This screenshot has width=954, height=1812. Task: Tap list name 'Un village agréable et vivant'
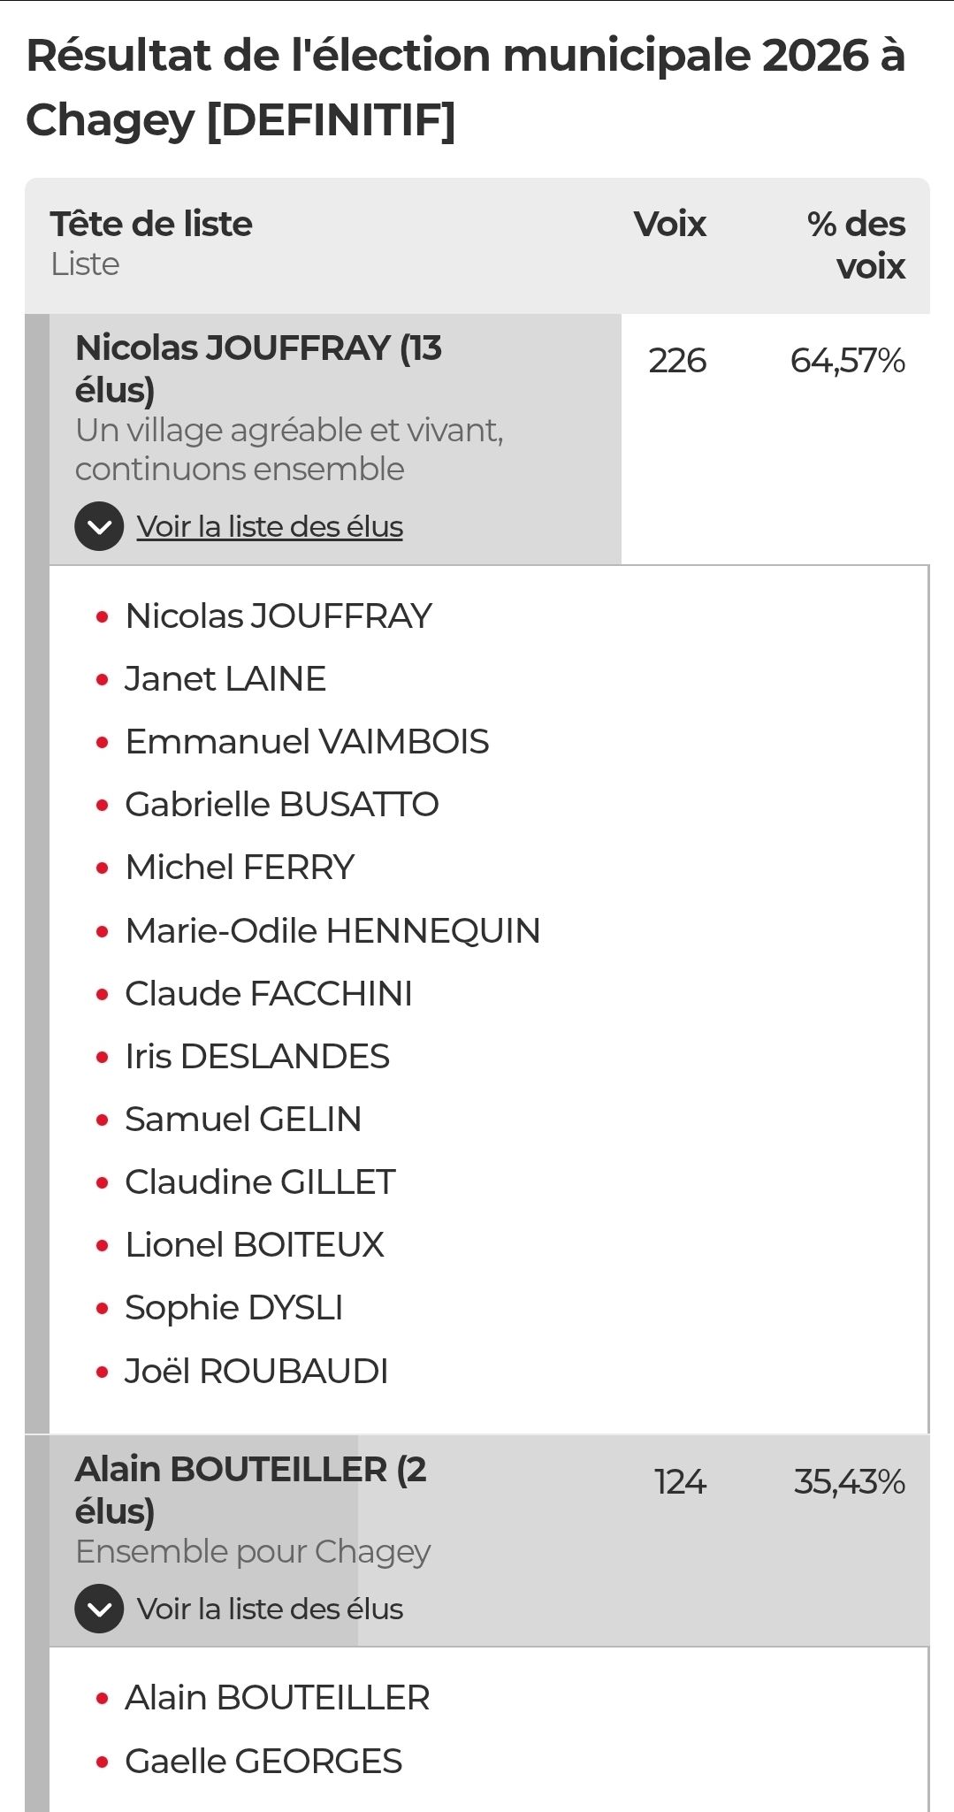(289, 449)
